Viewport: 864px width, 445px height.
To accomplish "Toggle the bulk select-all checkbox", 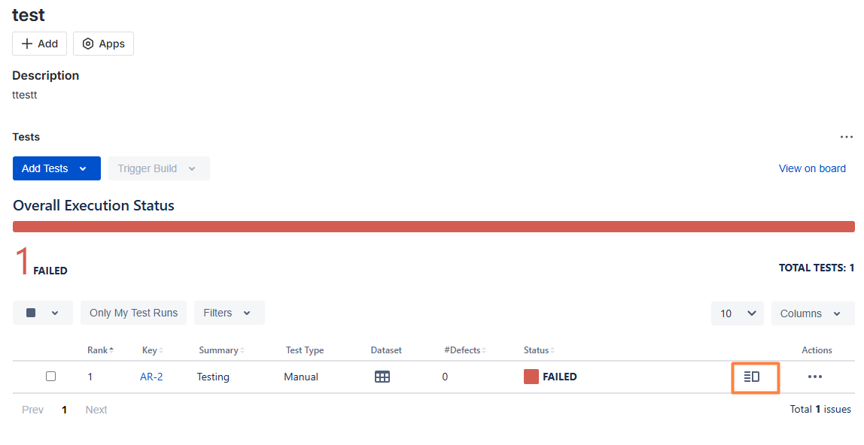I will click(31, 313).
